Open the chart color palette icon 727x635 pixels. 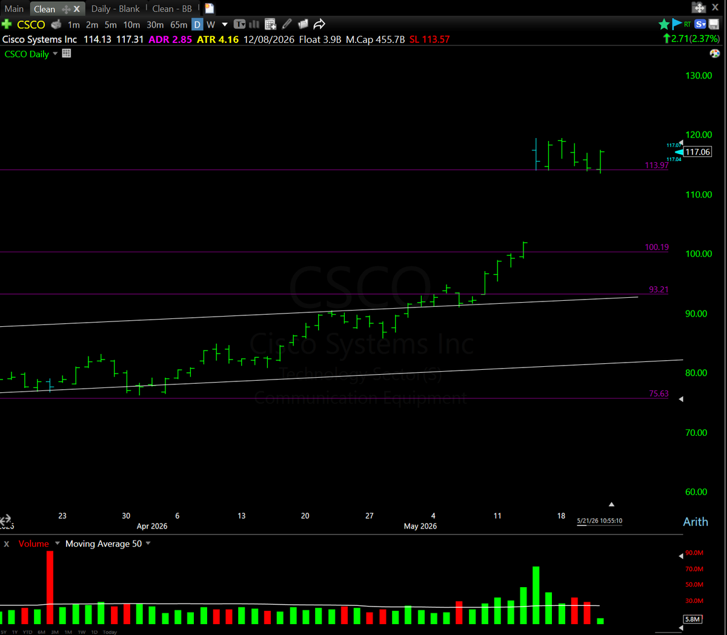pos(715,53)
